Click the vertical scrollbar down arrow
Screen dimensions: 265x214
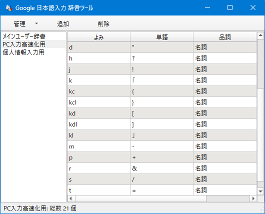coord(260,191)
